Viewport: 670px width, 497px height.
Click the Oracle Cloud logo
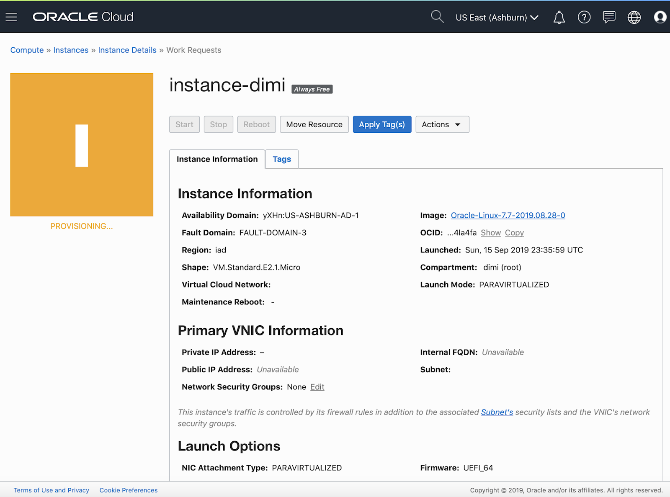tap(82, 17)
